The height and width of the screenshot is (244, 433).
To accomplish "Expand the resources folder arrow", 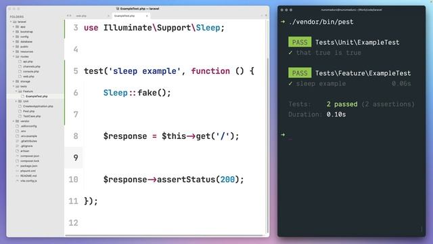I will pyautogui.click(x=14, y=52).
